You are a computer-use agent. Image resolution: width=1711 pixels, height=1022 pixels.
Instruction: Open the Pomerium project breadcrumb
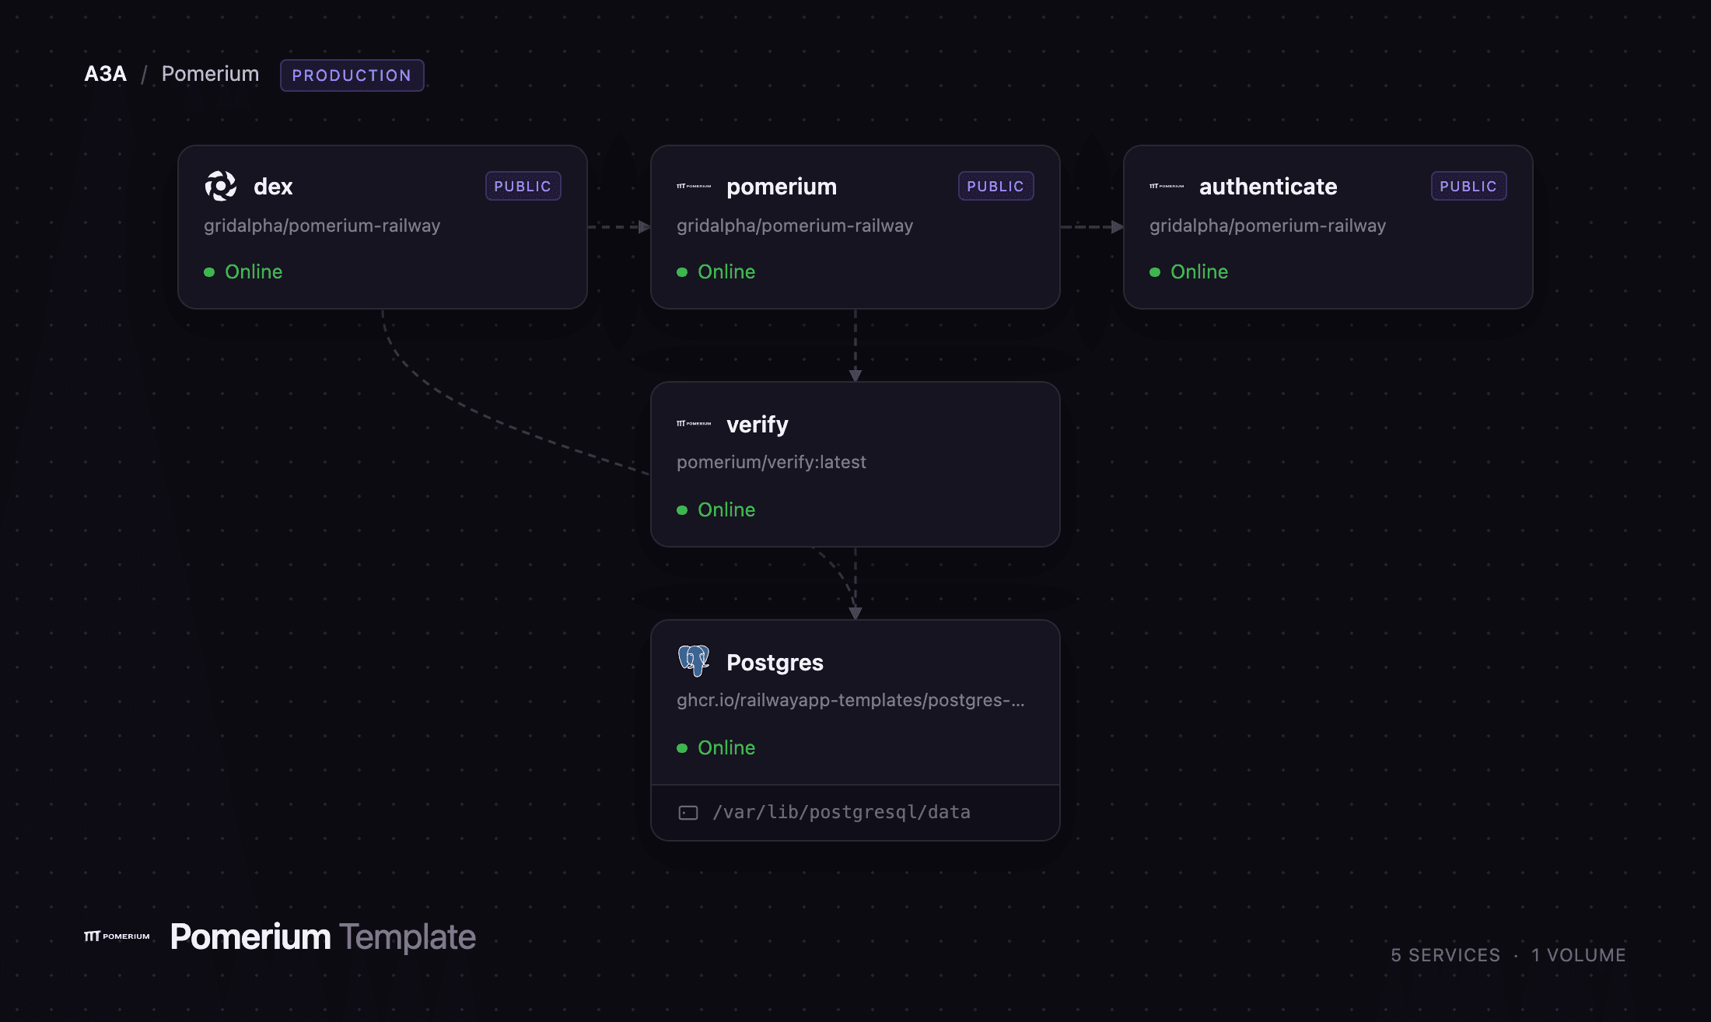click(210, 74)
